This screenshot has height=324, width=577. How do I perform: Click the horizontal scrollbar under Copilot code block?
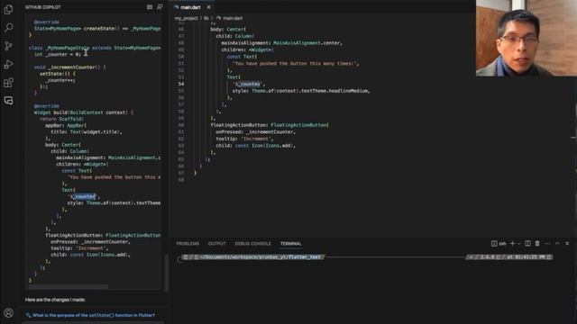click(69, 286)
